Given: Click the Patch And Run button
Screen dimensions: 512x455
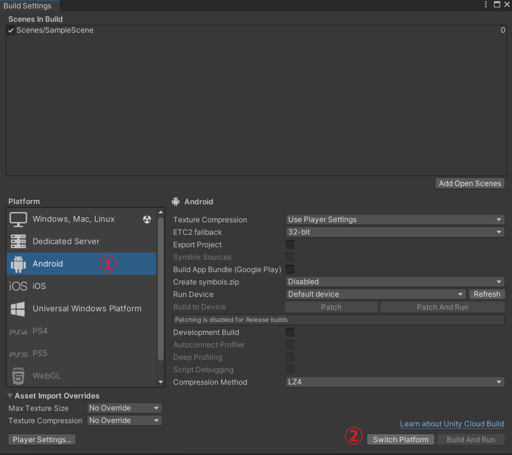Looking at the screenshot, I should coord(442,307).
